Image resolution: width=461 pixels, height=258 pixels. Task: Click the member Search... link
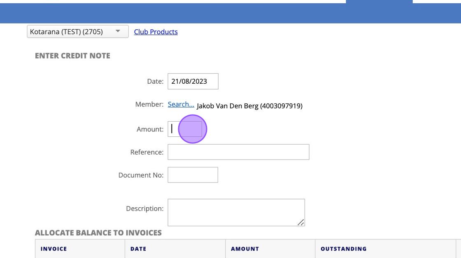pyautogui.click(x=181, y=104)
